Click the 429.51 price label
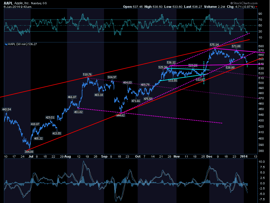 point(50,117)
